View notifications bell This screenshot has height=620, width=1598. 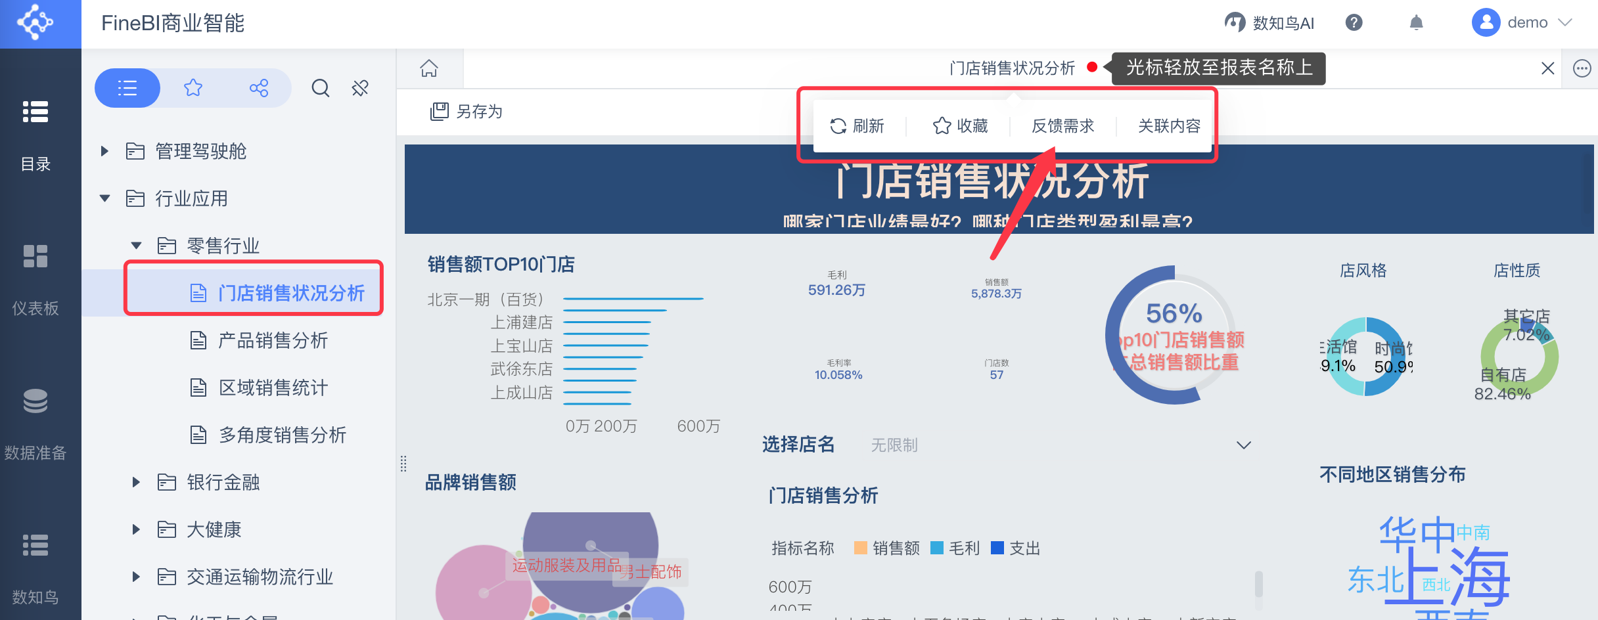pyautogui.click(x=1417, y=23)
